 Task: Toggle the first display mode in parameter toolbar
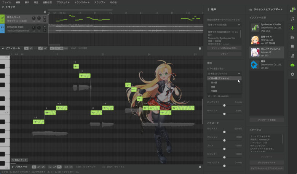click(x=50, y=167)
